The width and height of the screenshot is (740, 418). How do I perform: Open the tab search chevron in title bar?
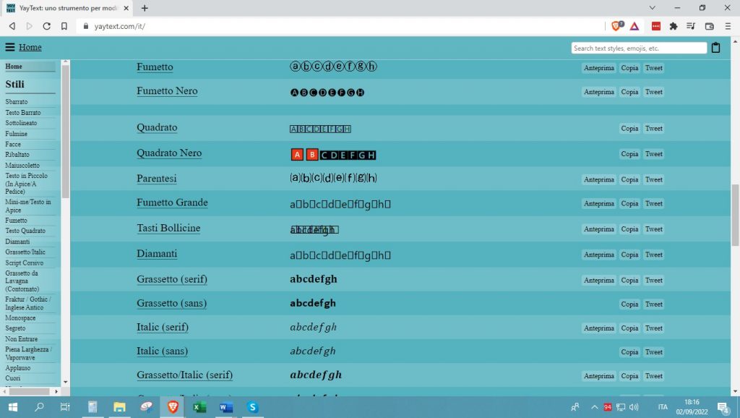coord(653,8)
